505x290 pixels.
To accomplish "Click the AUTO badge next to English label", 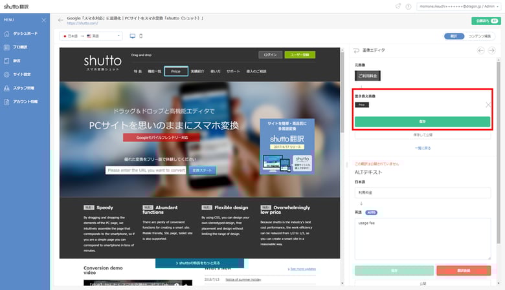I will (x=372, y=212).
